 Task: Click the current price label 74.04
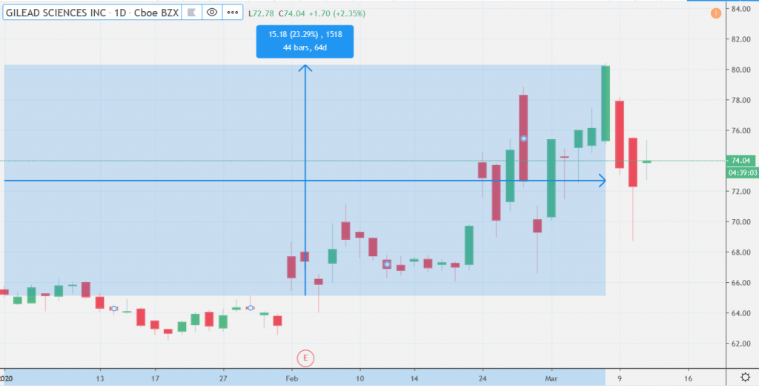click(x=741, y=161)
